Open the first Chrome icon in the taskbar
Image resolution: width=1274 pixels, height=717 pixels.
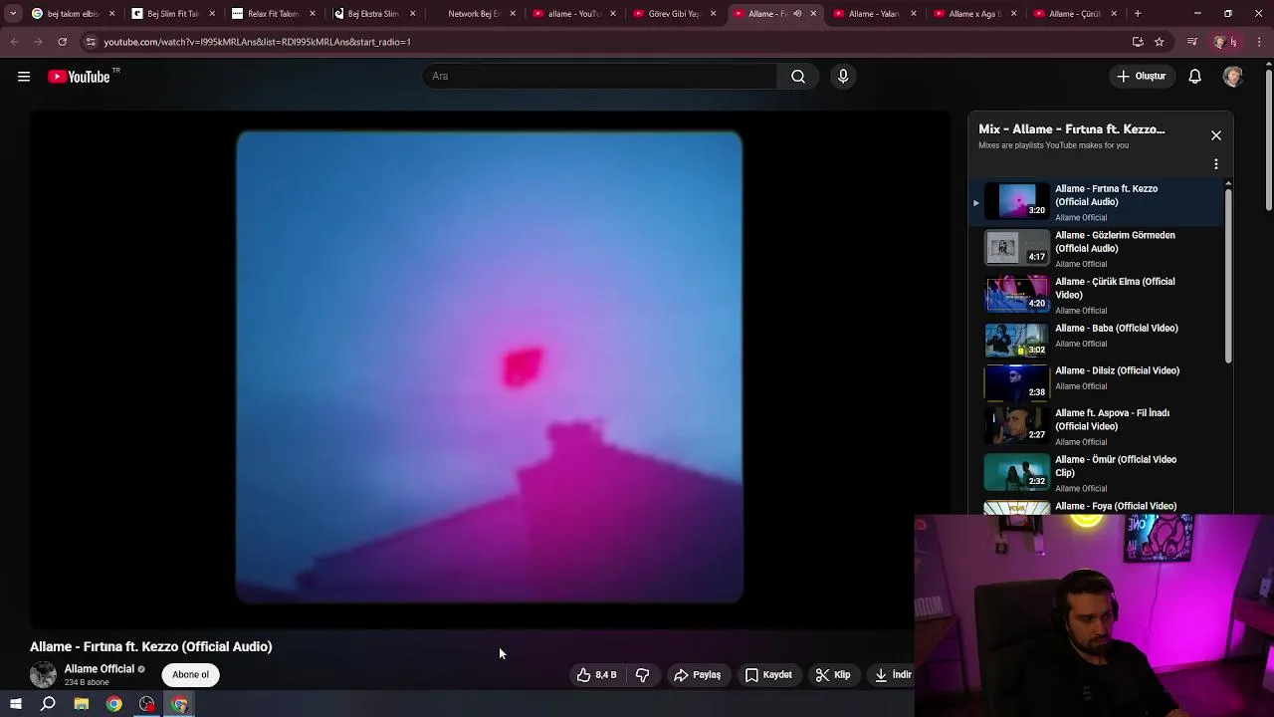point(114,704)
